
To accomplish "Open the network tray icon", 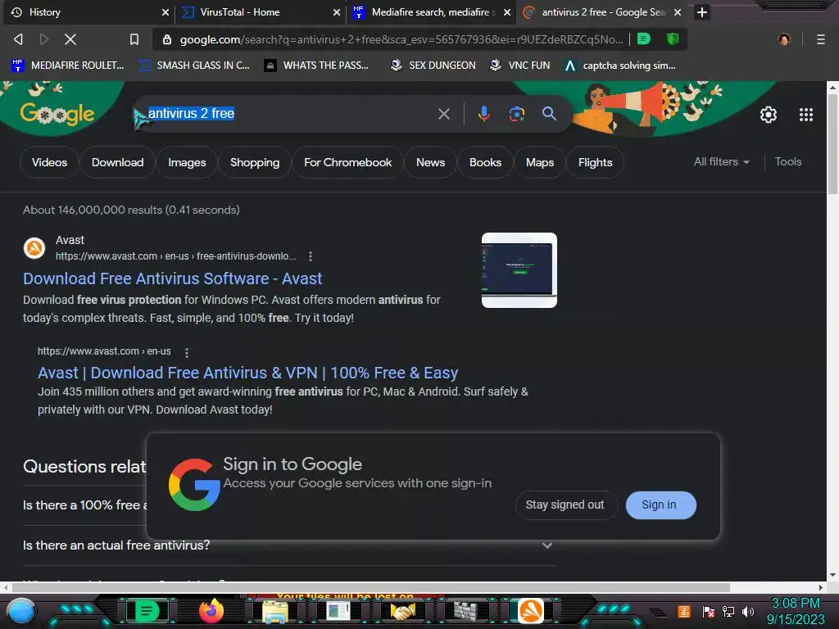I will click(728, 611).
